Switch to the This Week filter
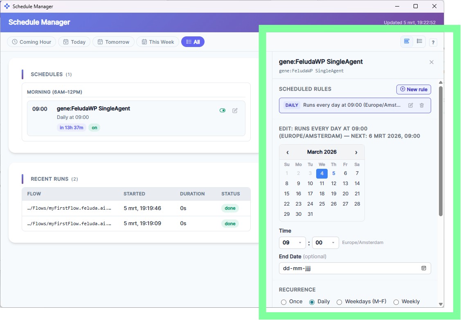The image size is (461, 320). pyautogui.click(x=157, y=42)
